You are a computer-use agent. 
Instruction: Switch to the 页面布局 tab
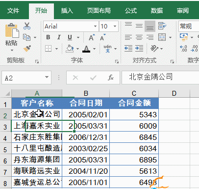click(x=99, y=11)
